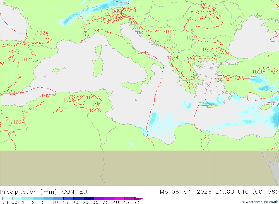Click legend swatch between 1 and 2
279x204 pixels.
coord(28,198)
